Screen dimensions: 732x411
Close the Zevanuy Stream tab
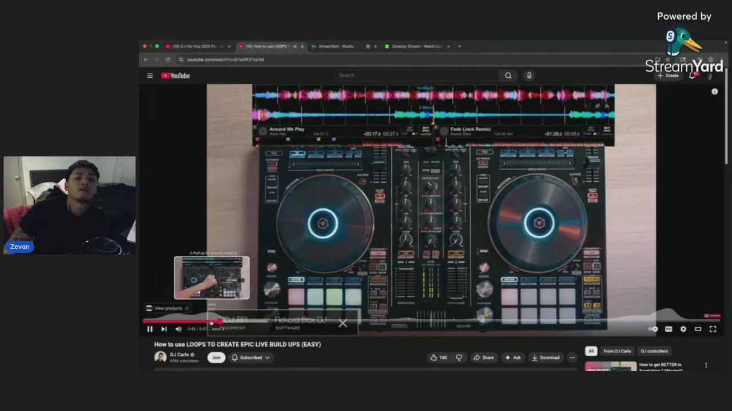coord(448,46)
